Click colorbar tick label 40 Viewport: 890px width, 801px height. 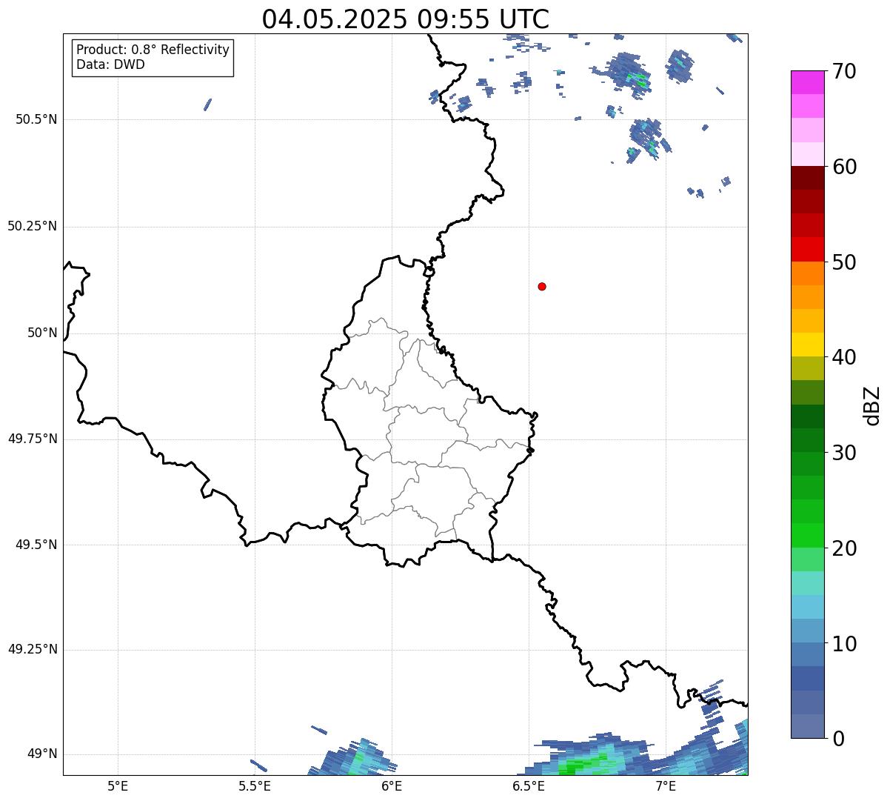(844, 357)
